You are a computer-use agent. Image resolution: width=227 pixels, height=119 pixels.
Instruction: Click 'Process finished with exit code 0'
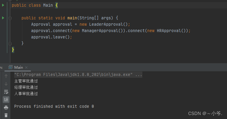(54, 106)
